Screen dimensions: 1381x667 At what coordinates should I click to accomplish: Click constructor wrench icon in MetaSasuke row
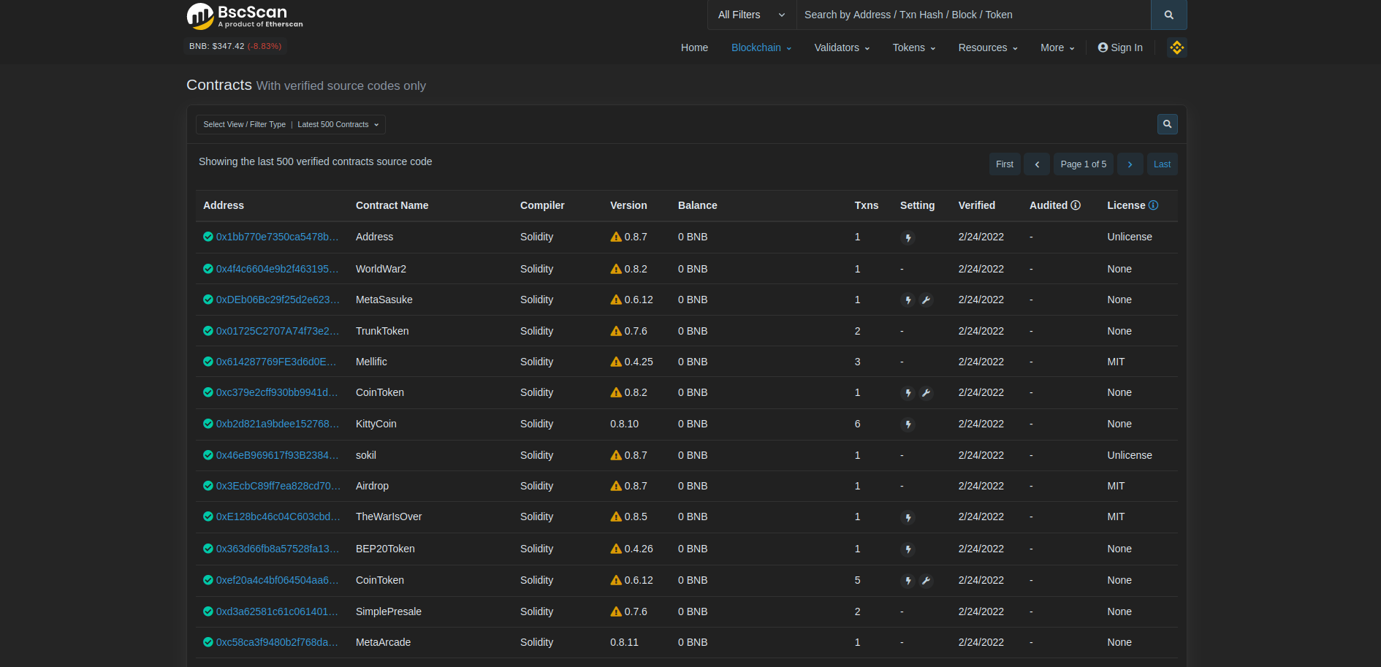click(926, 300)
